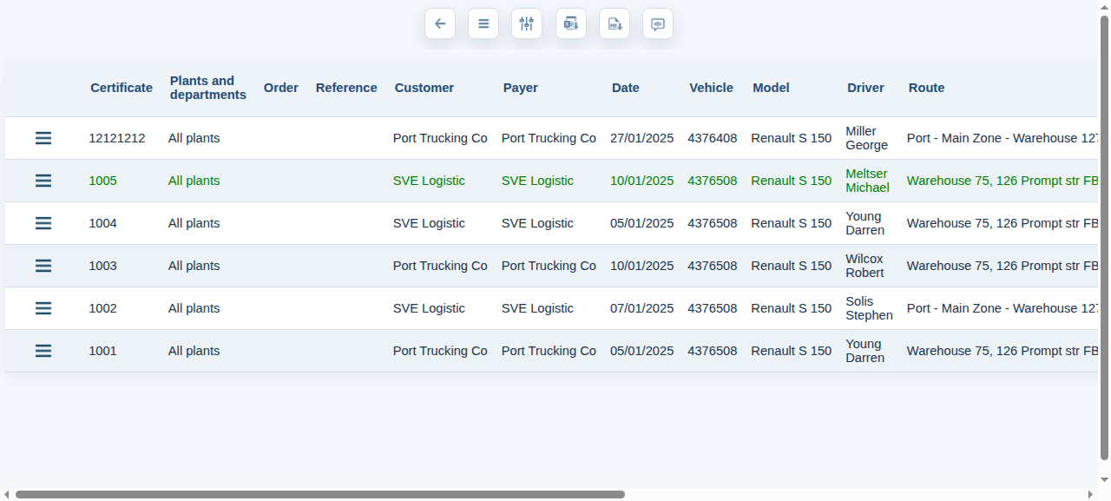
Task: Select certificate number 1002
Action: 102,308
